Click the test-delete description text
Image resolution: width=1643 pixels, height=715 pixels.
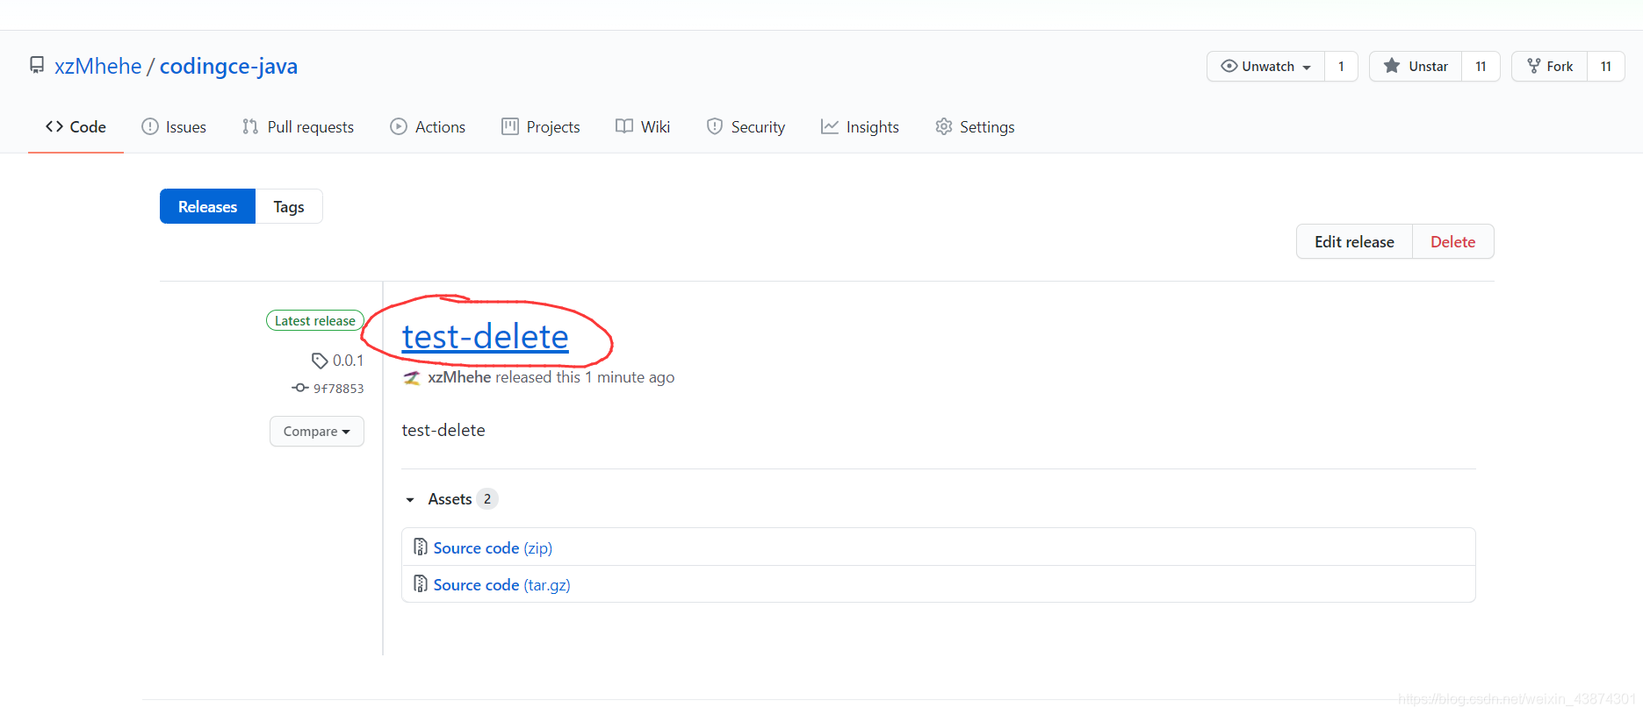[443, 430]
